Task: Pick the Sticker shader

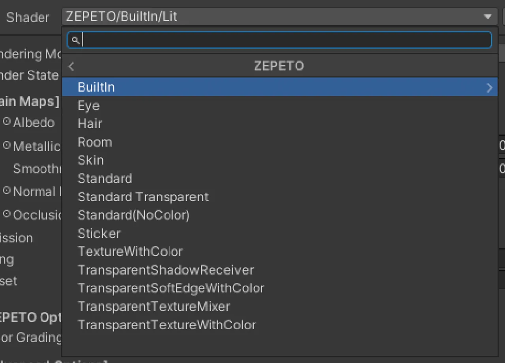Action: coord(99,233)
